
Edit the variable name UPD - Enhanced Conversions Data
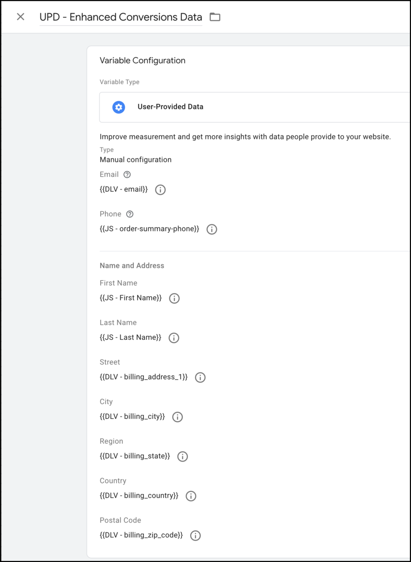pyautogui.click(x=121, y=17)
